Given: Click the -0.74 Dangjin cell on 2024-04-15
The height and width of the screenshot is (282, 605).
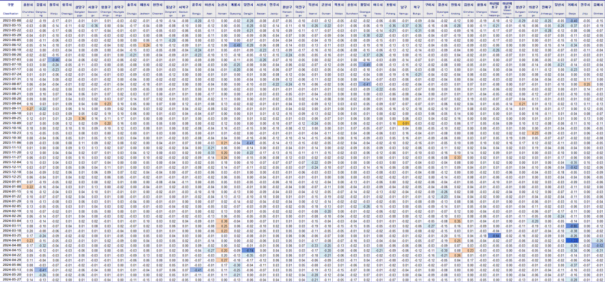Looking at the screenshot, I should click(249, 250).
